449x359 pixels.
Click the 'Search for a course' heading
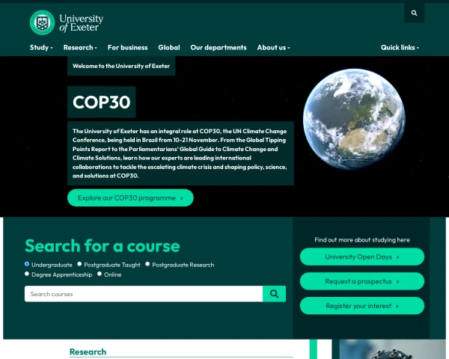coord(103,246)
